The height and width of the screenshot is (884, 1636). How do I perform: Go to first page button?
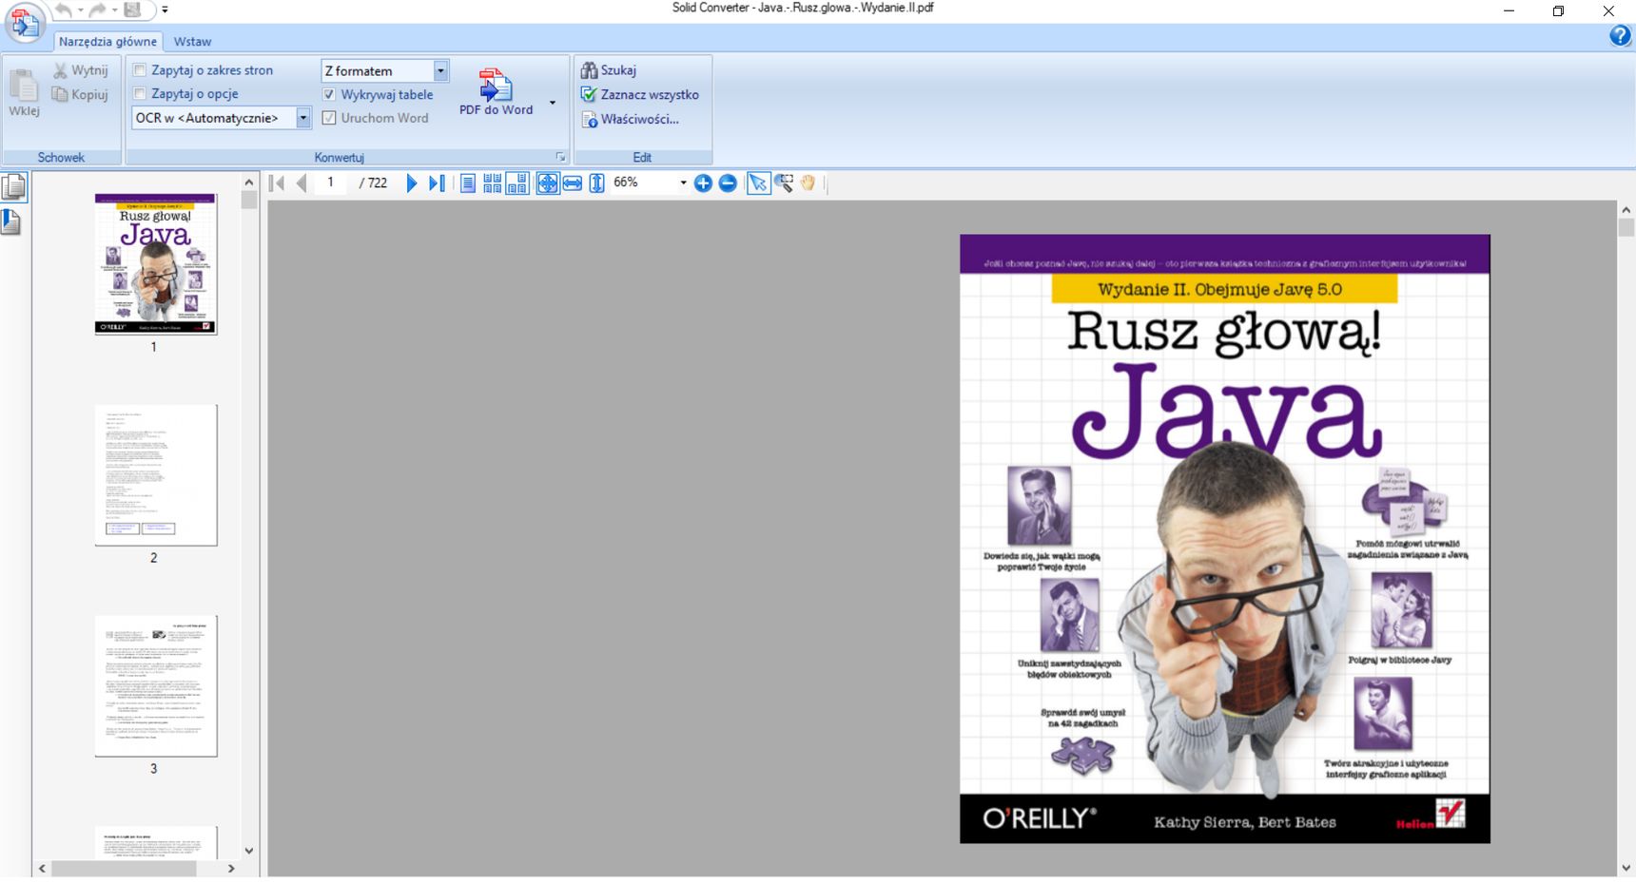click(278, 183)
